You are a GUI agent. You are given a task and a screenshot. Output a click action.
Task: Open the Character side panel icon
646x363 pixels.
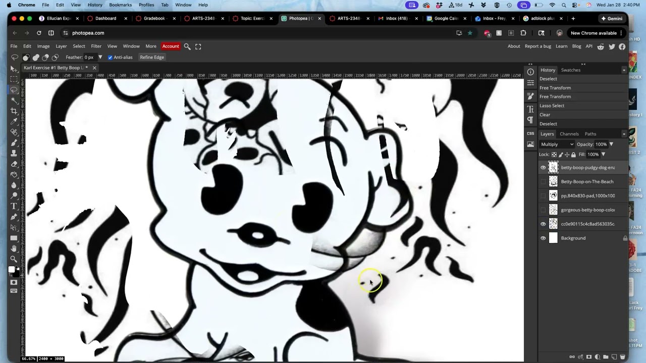pyautogui.click(x=530, y=109)
